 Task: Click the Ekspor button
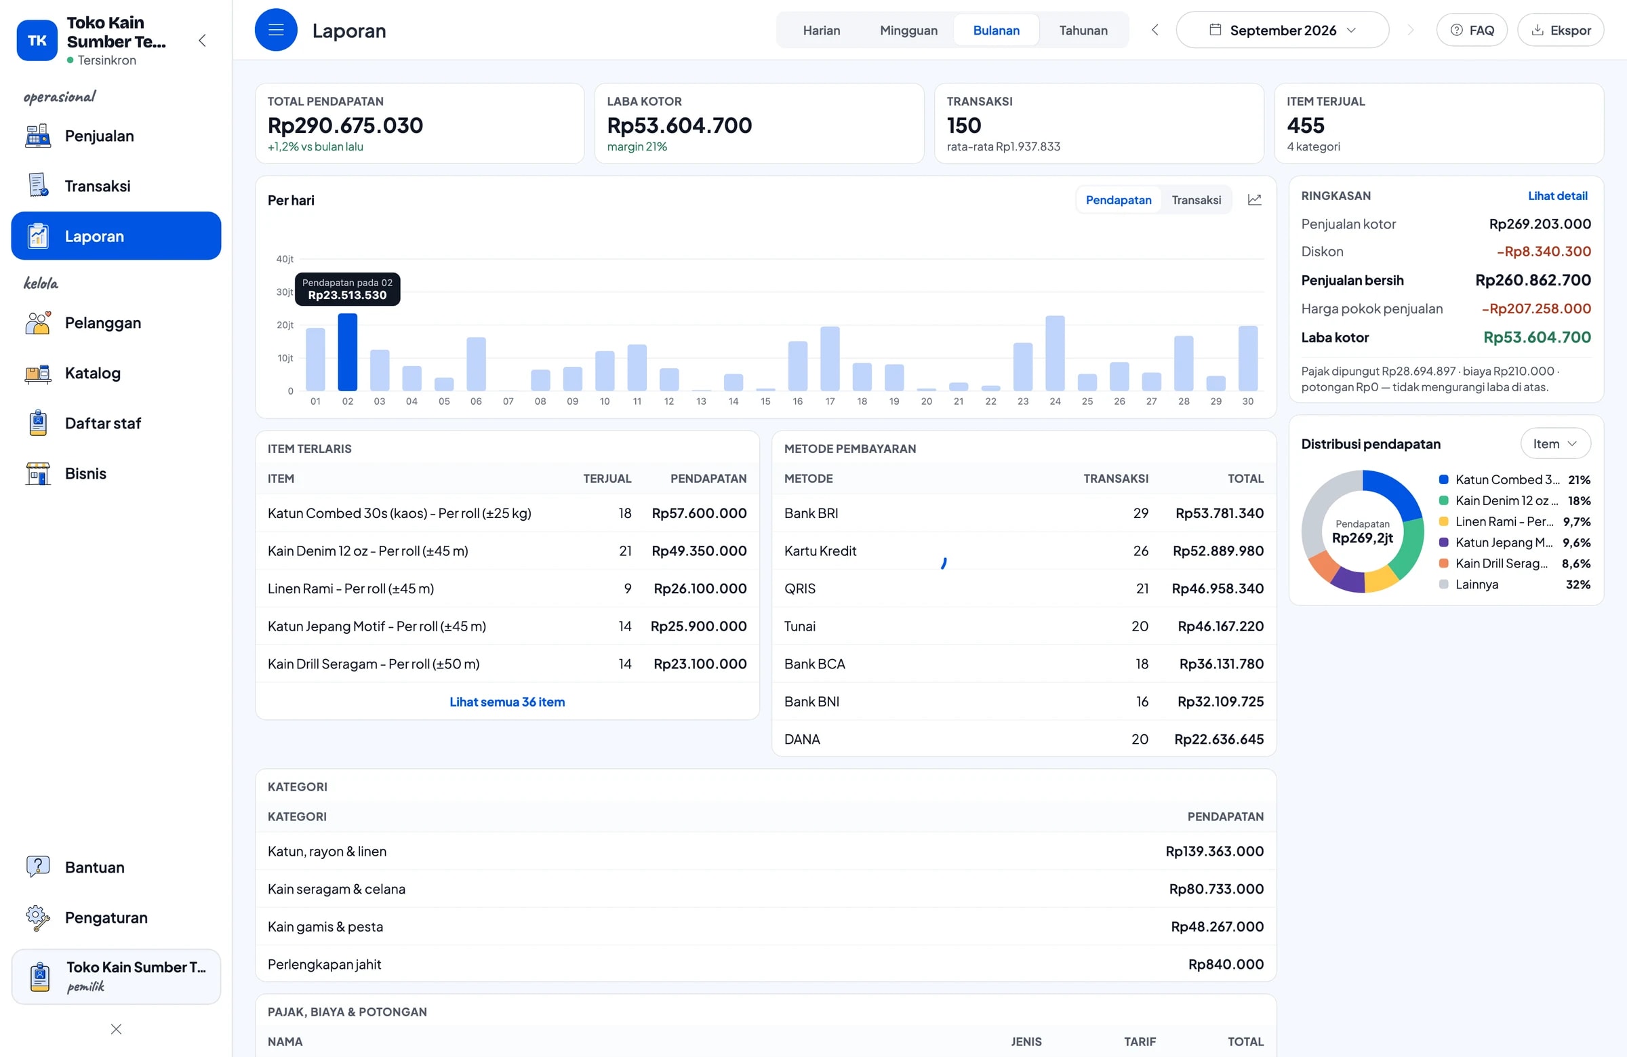click(1560, 30)
